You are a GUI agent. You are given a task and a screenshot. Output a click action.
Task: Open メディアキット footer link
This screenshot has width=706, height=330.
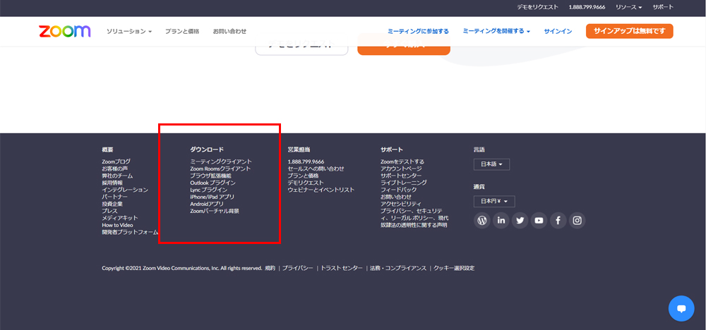coord(120,218)
